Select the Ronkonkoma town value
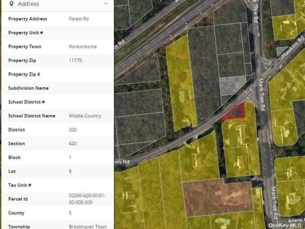305x229 pixels. pyautogui.click(x=83, y=47)
